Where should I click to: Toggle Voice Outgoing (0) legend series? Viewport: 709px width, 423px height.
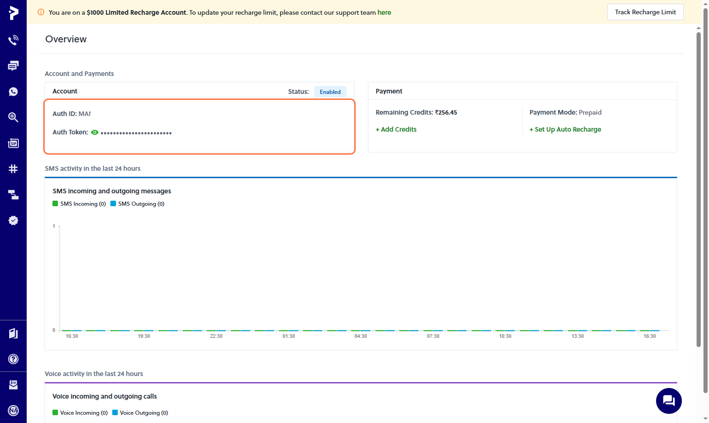(x=140, y=412)
